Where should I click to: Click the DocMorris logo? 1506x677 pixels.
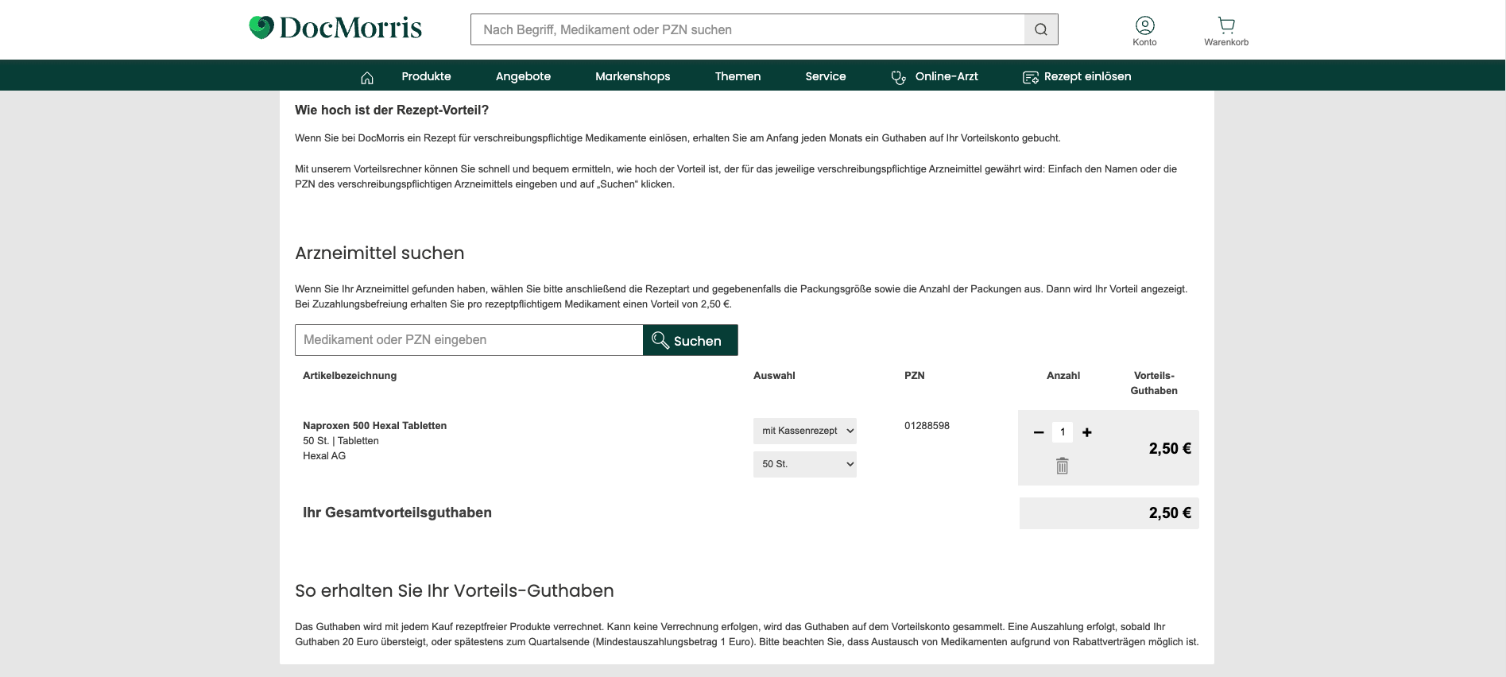tap(335, 29)
